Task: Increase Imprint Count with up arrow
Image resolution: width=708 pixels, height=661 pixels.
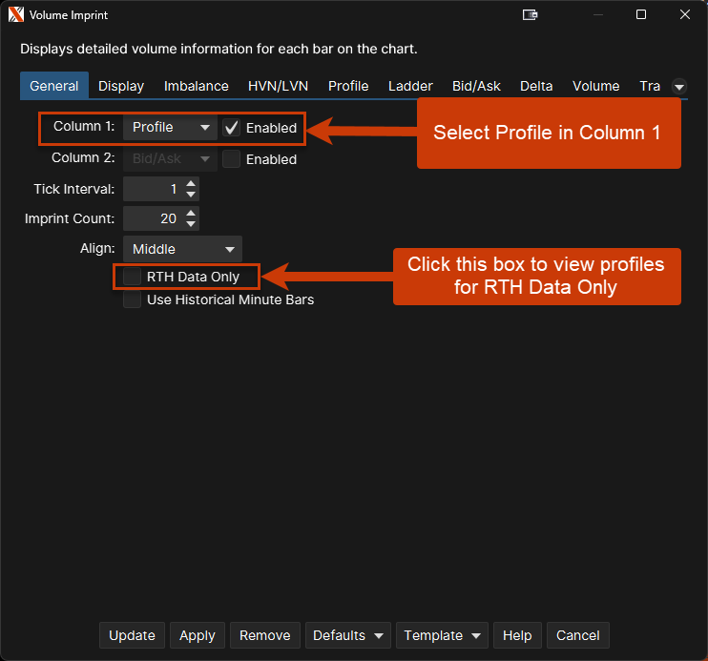Action: point(191,214)
